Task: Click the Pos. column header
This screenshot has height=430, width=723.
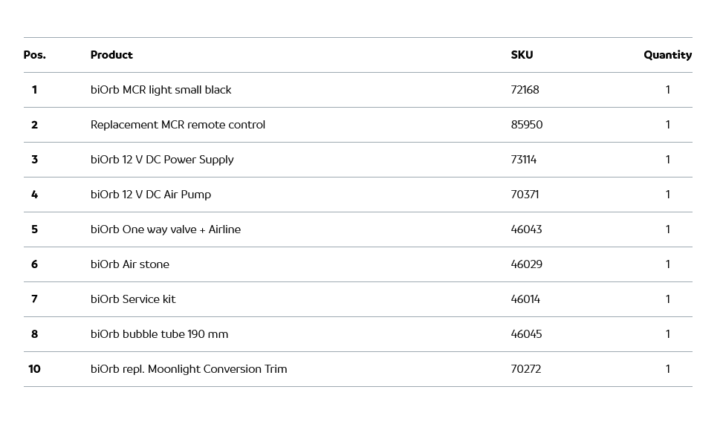Action: point(34,55)
